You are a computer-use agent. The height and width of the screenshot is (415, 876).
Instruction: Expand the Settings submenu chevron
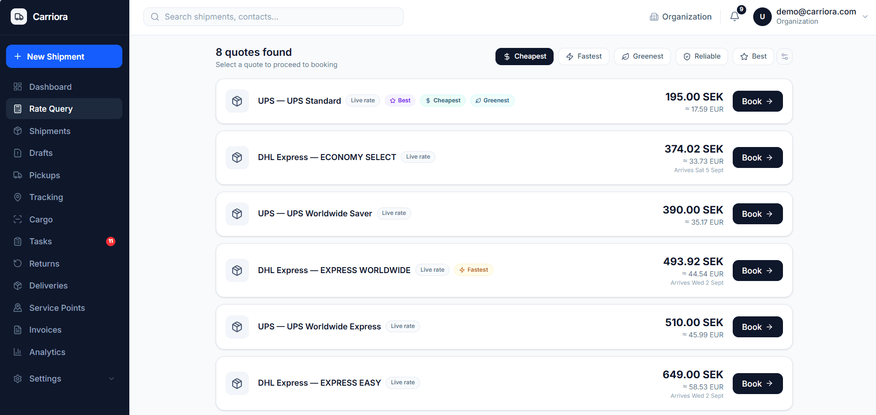112,379
